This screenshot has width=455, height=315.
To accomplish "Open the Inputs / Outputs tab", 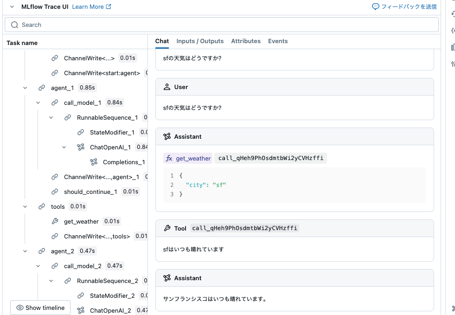I will (x=200, y=41).
